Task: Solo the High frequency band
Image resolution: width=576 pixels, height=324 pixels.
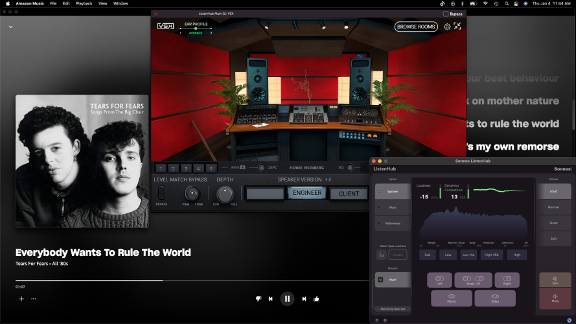Action: coord(517,255)
